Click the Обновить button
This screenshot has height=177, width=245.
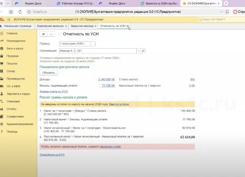click(x=48, y=73)
